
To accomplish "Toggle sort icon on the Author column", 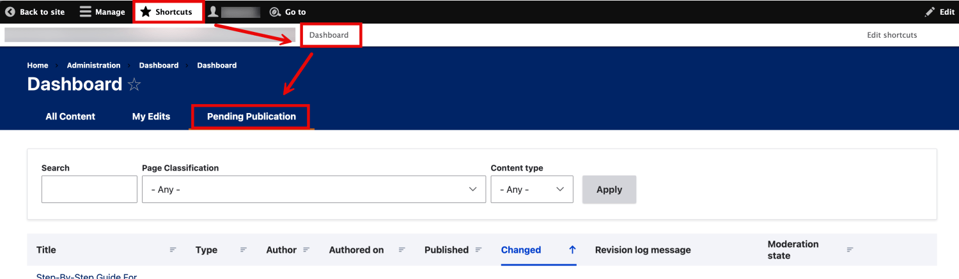I will [306, 250].
